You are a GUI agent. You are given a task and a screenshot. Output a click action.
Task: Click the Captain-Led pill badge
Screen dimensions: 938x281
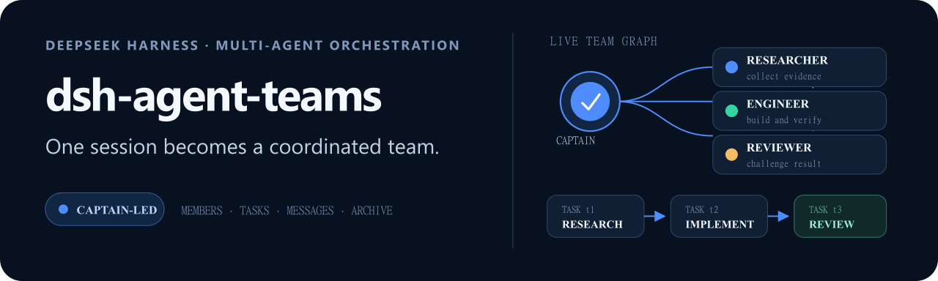105,209
